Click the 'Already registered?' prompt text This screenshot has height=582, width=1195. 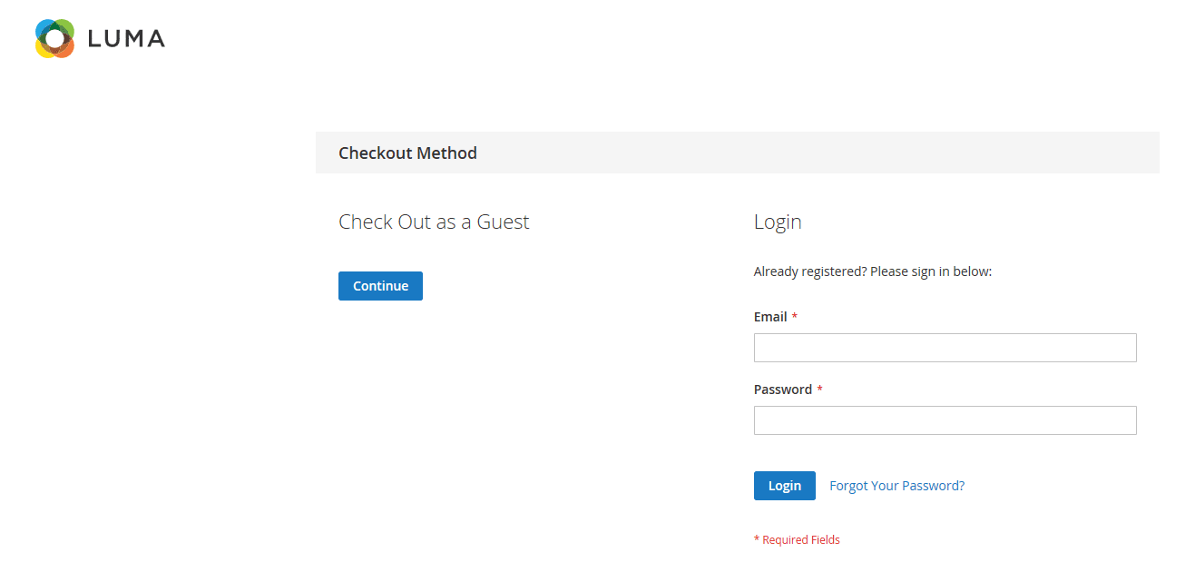click(809, 271)
